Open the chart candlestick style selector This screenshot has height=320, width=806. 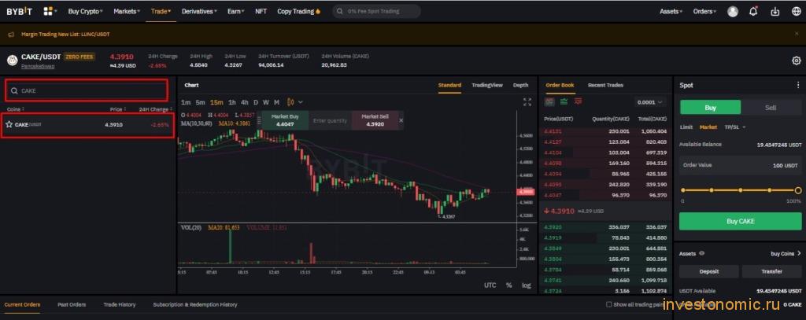click(294, 102)
